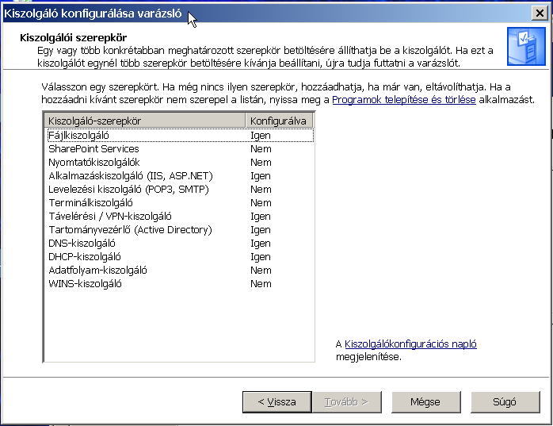Select the Fájlkiszolgáló role row

pos(180,136)
